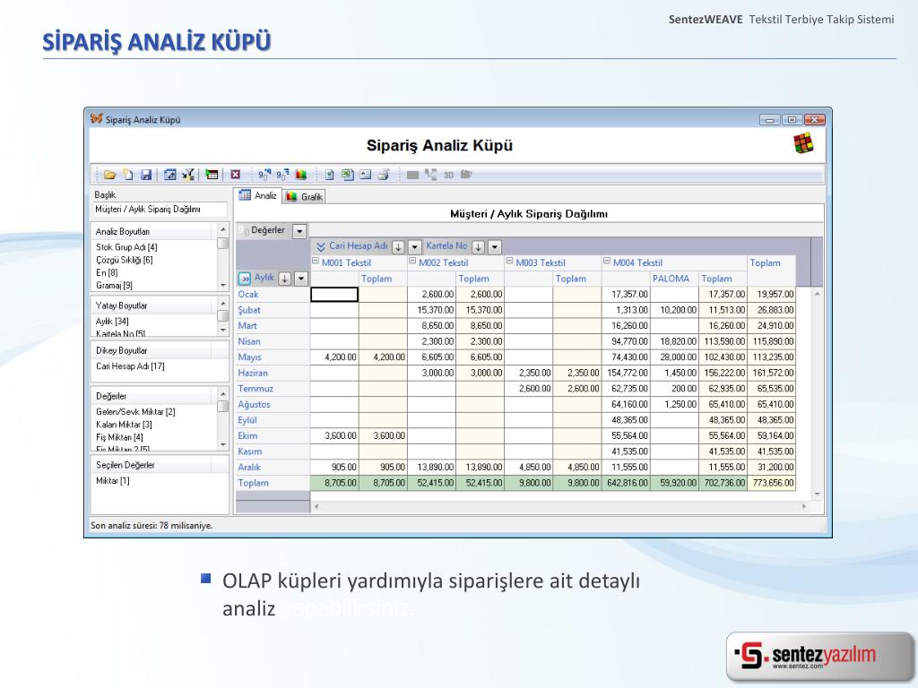This screenshot has width=918, height=688.
Task: Select Cari Hesap Adı [17] in Dikey Boyutlar
Action: 130,366
